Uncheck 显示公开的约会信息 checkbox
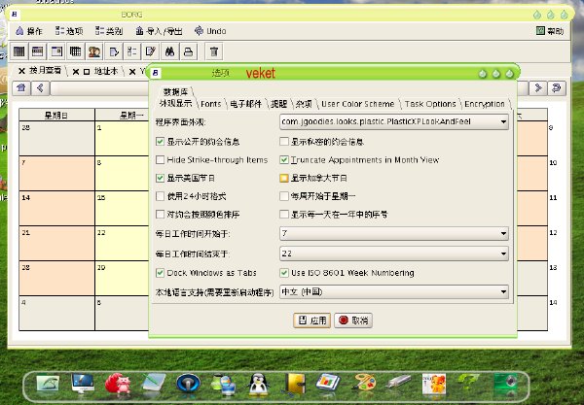 (160, 142)
